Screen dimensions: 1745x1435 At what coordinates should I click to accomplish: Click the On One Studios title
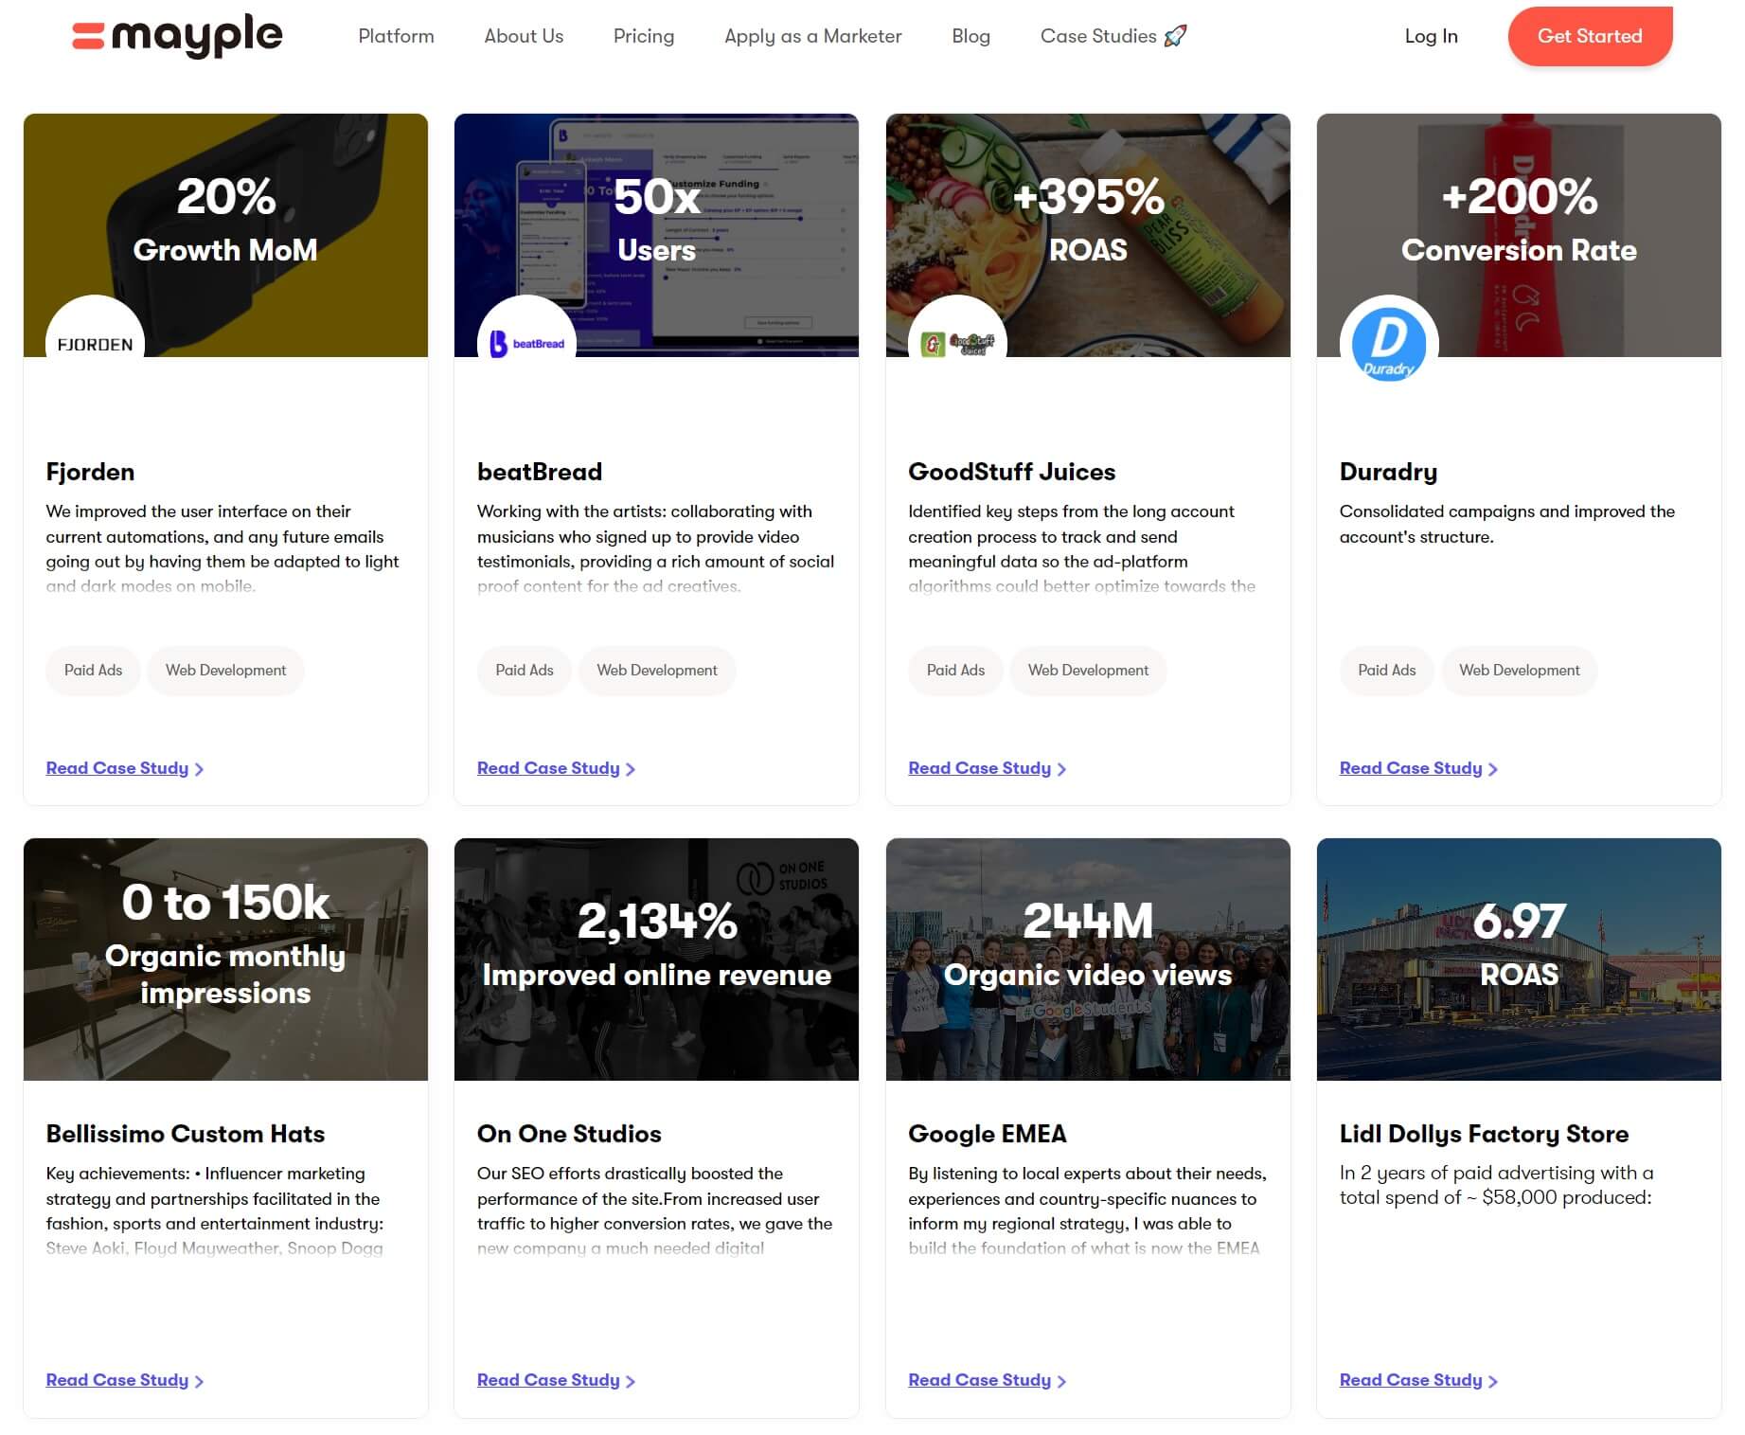point(569,1134)
